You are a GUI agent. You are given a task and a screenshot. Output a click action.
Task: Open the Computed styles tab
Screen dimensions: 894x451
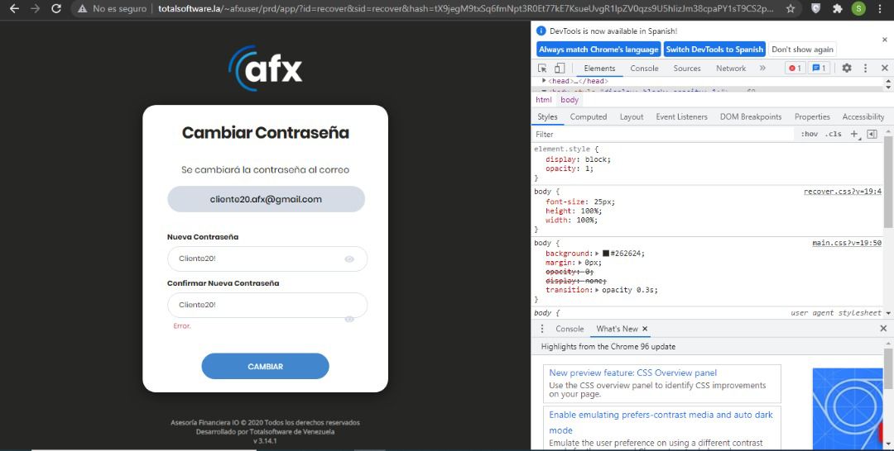click(588, 117)
